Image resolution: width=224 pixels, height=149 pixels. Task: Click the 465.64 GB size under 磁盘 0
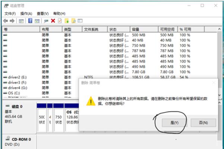coord(13,117)
